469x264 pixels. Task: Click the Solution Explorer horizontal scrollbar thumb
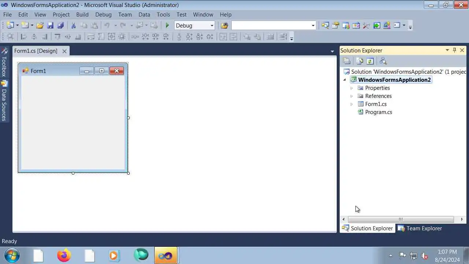[401, 219]
